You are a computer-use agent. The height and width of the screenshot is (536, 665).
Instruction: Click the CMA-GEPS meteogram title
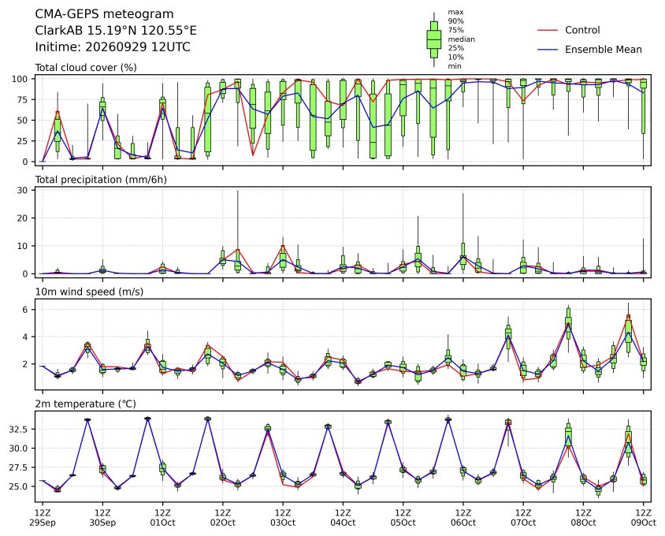[x=104, y=14]
